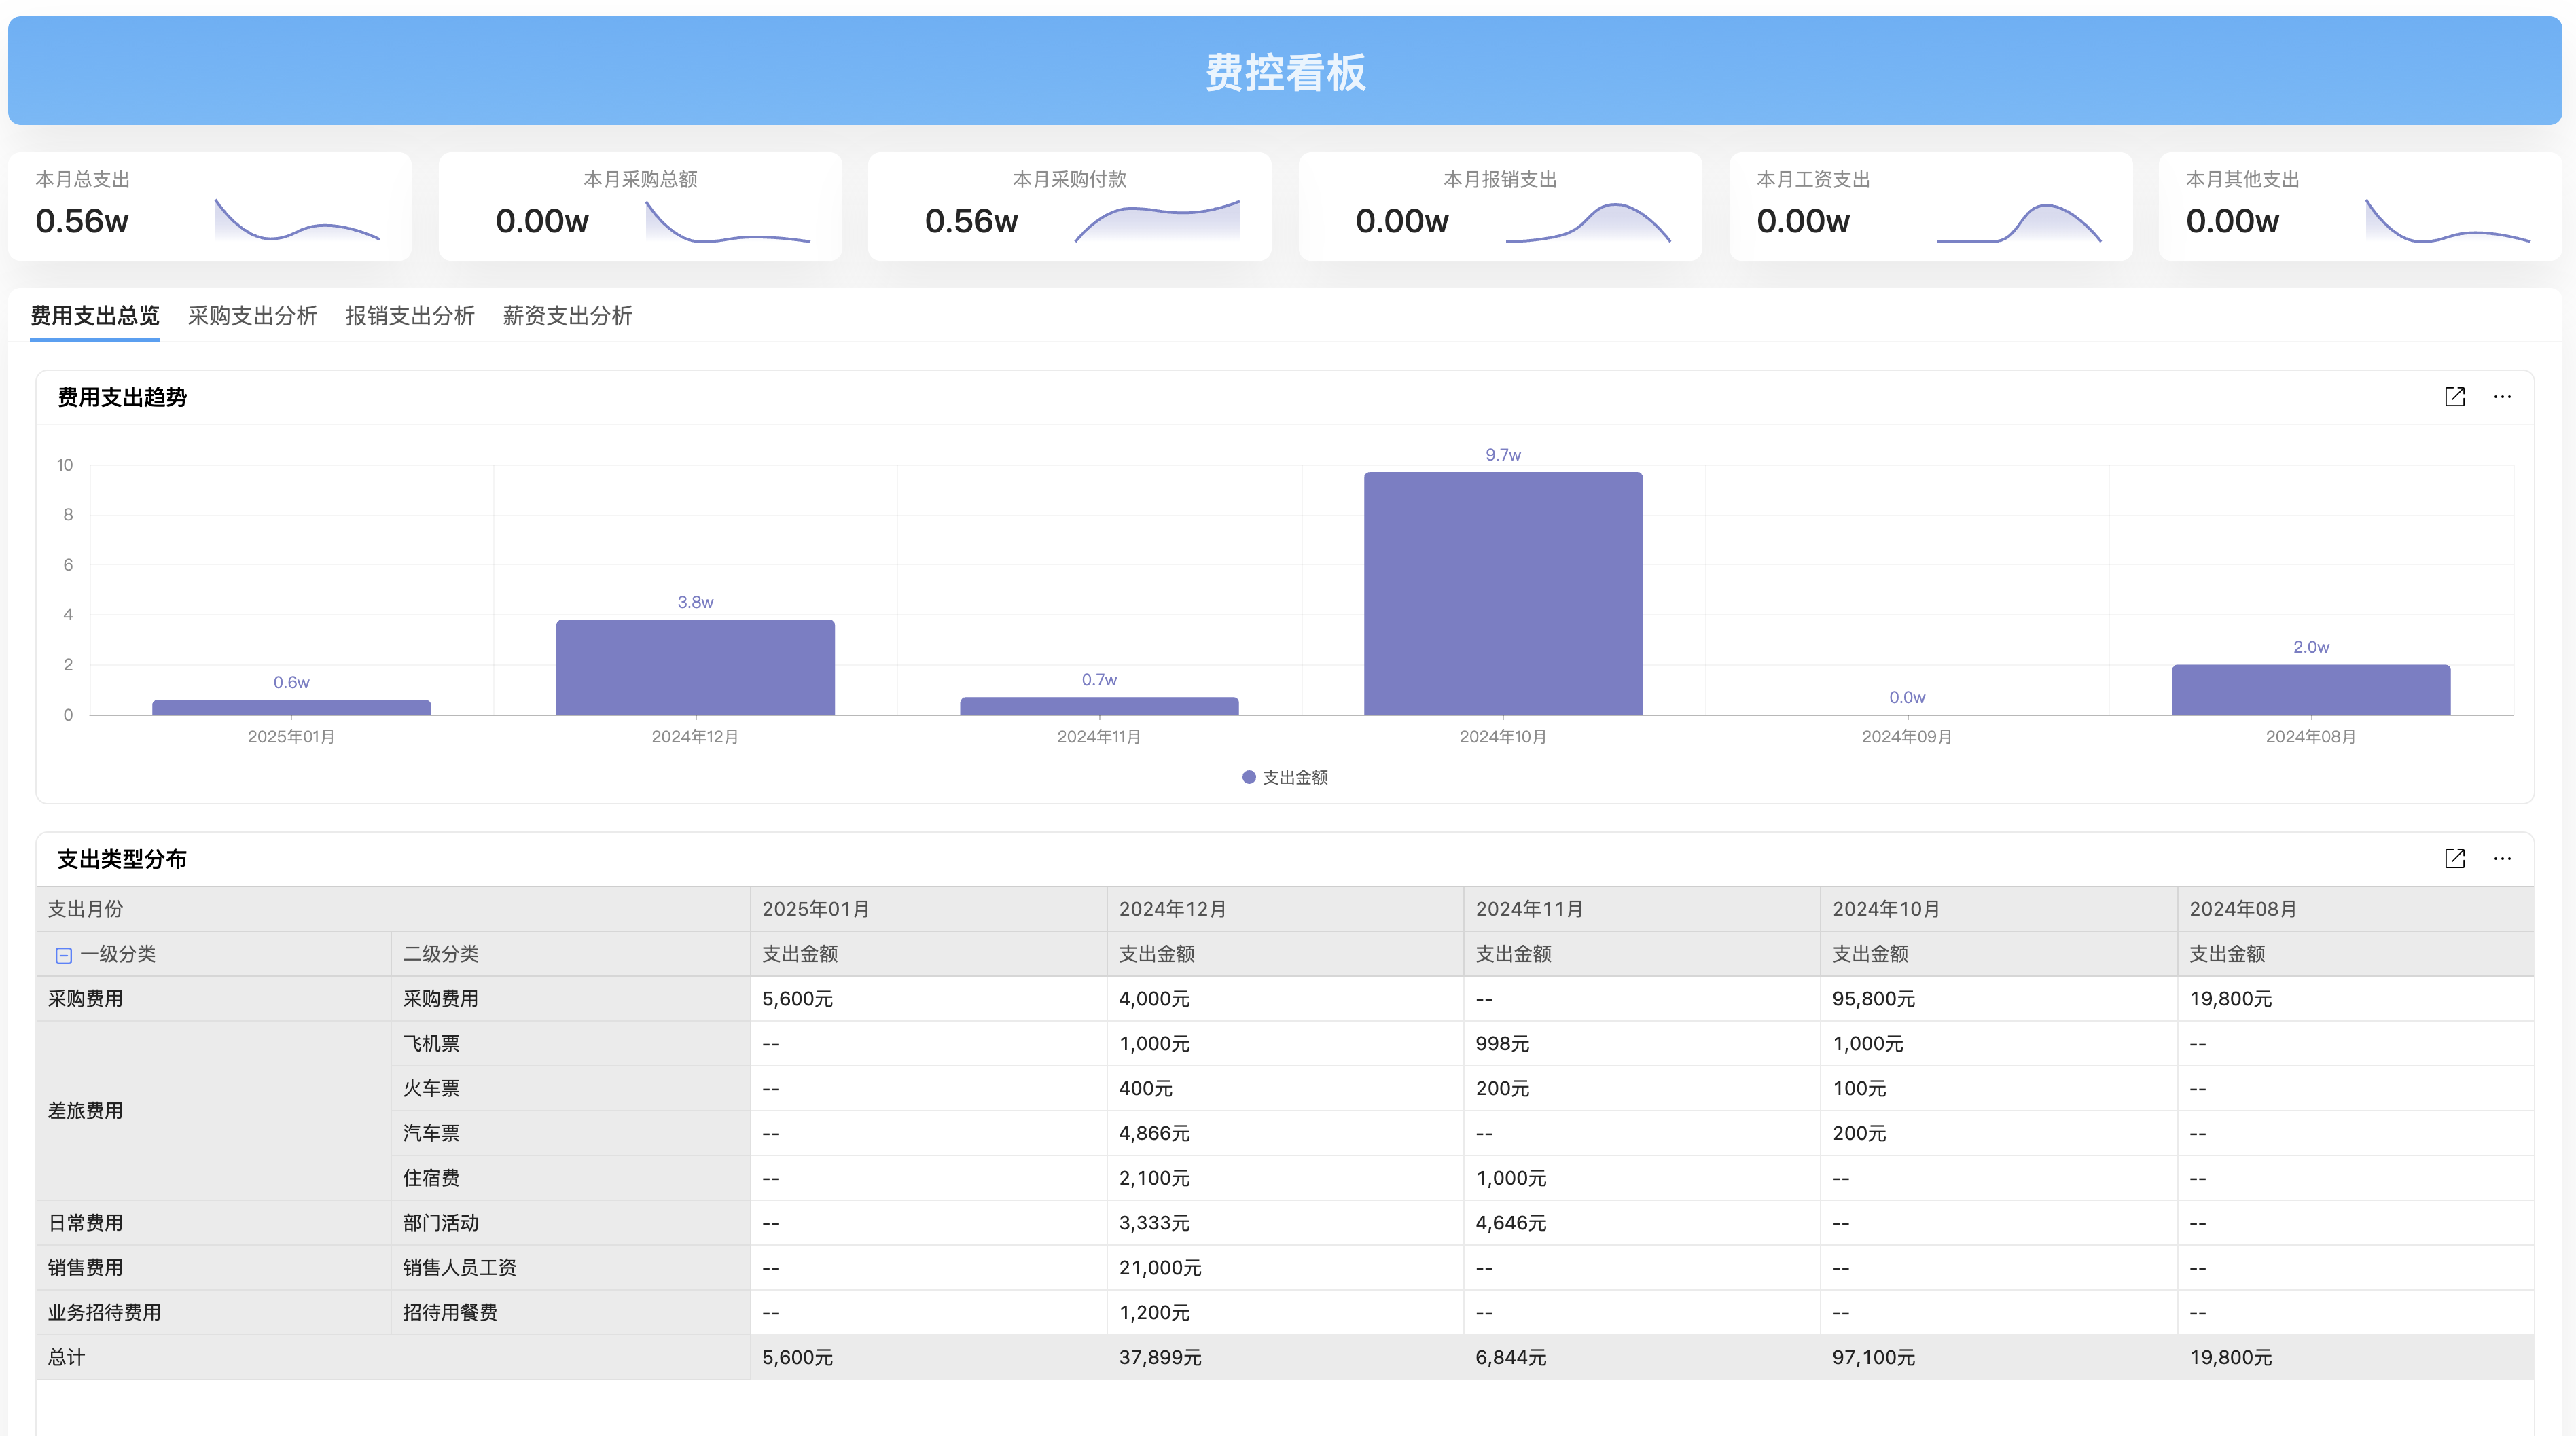2576x1436 pixels.
Task: Click the 业务招待费用 category cell
Action: 213,1313
